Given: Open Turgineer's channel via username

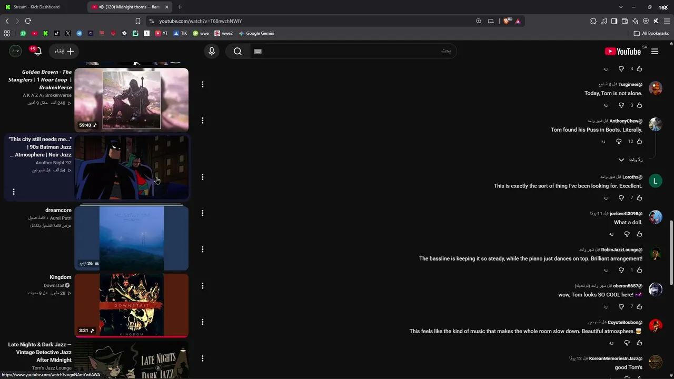Looking at the screenshot, I should 630,84.
